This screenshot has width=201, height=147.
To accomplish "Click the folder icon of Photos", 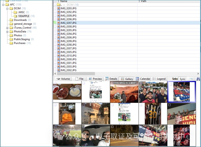I will [x=11, y=35].
